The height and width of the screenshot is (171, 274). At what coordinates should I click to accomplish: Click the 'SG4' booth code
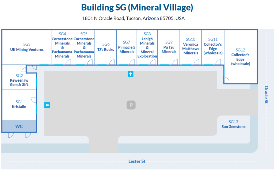[x=62, y=34]
